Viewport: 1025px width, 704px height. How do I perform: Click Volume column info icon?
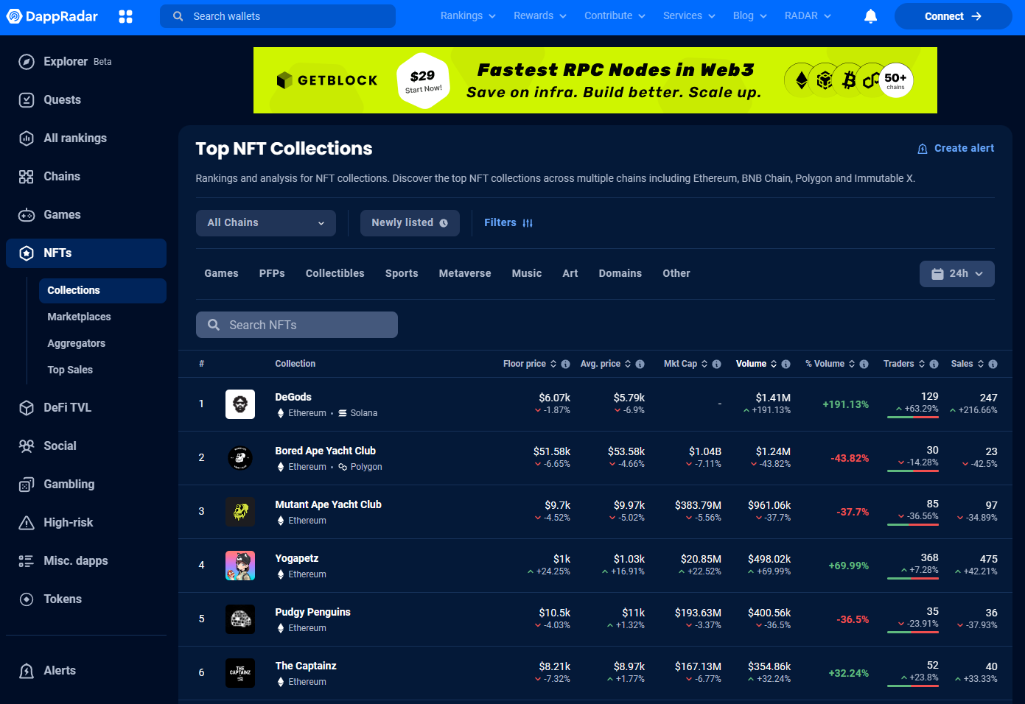click(x=786, y=364)
